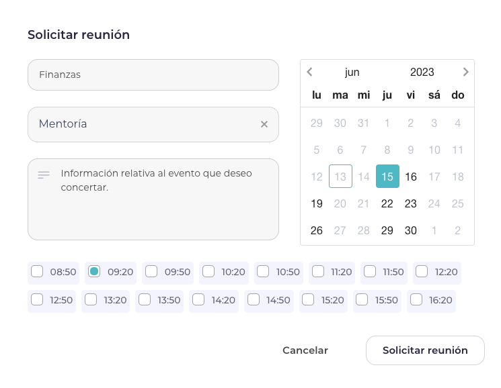Tick the 14:50 time slot

click(254, 299)
